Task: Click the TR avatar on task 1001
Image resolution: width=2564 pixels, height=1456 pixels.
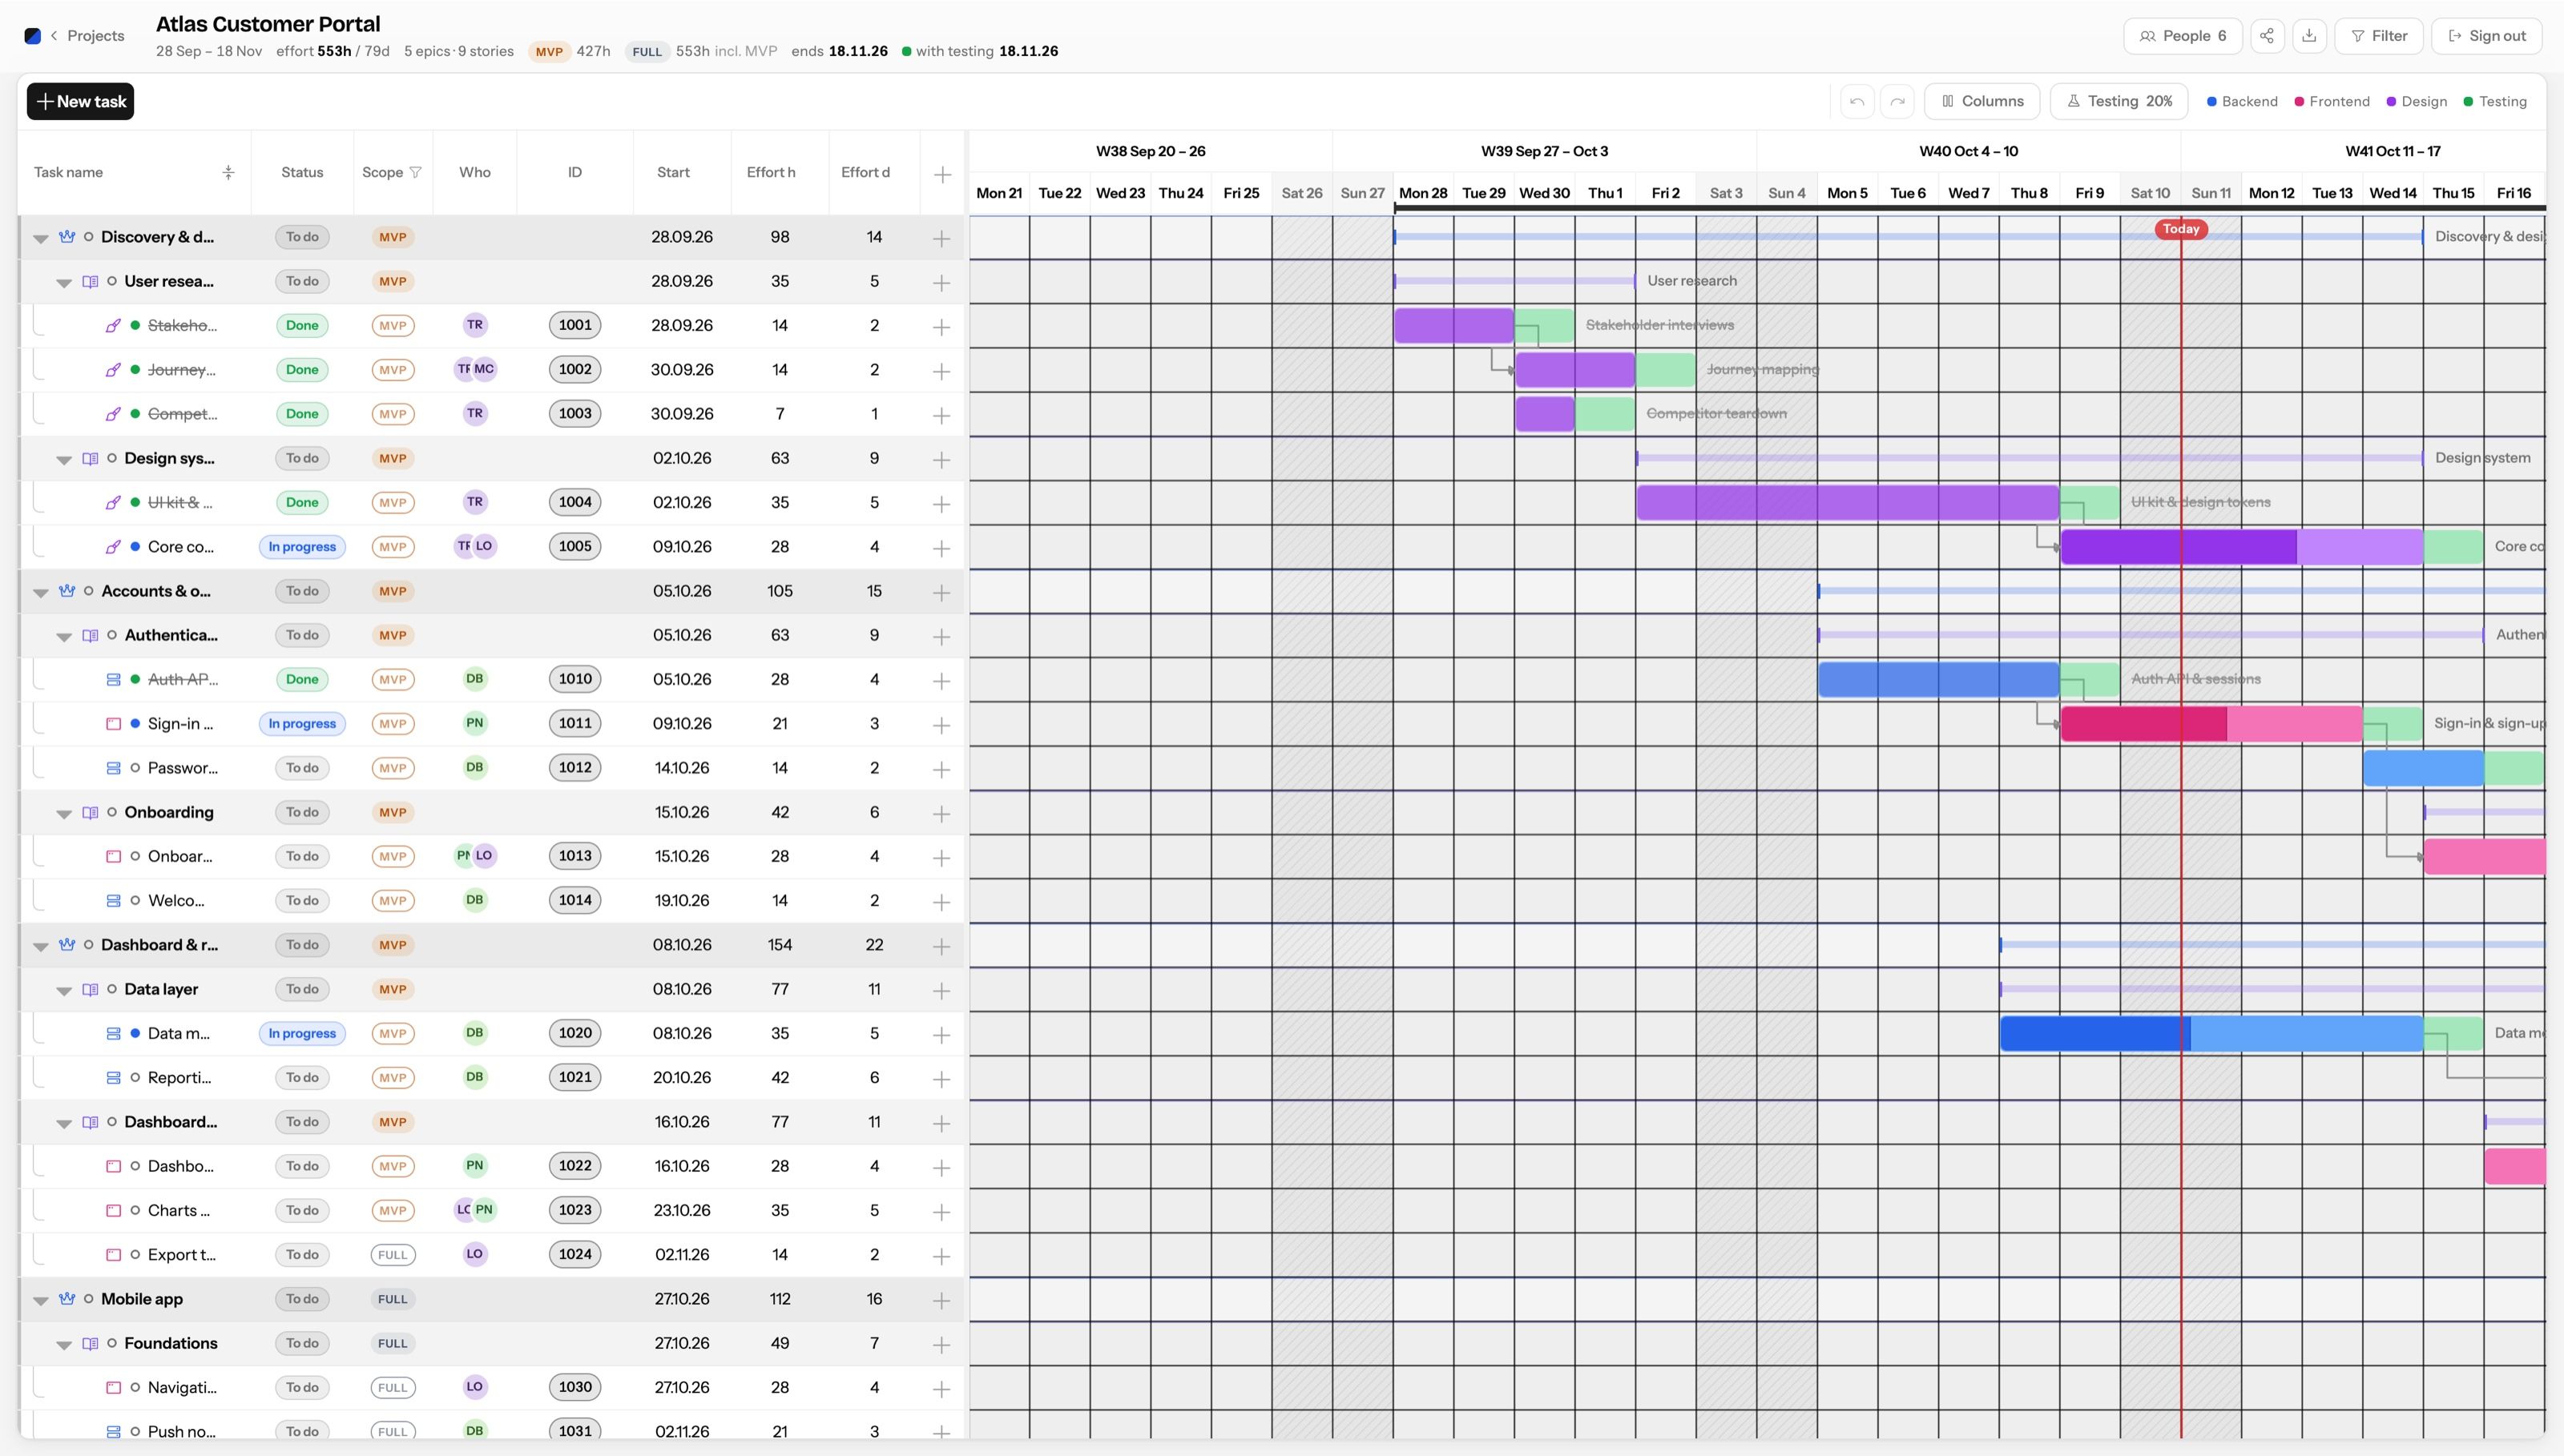Action: click(475, 325)
